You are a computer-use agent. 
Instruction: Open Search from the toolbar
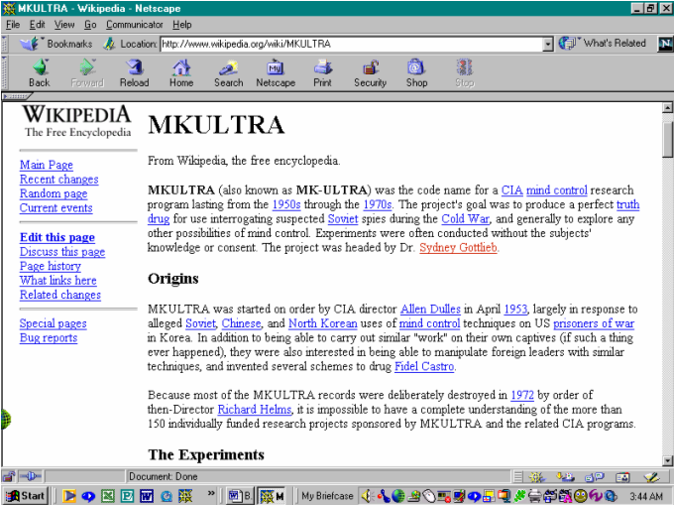tap(228, 72)
